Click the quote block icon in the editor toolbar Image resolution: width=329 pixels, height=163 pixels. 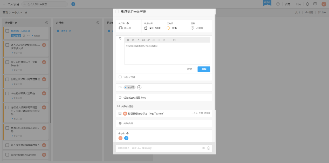pos(164,40)
